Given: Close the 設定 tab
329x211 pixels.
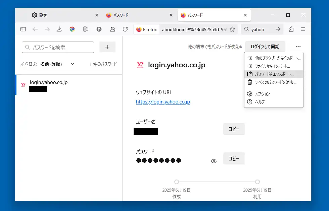Looking at the screenshot, I should [x=97, y=15].
